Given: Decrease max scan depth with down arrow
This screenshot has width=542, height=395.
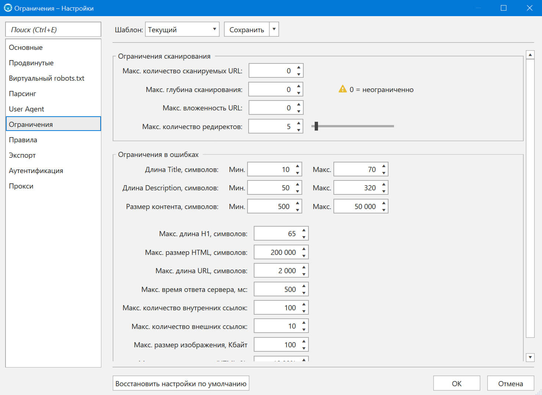Looking at the screenshot, I should (x=299, y=93).
